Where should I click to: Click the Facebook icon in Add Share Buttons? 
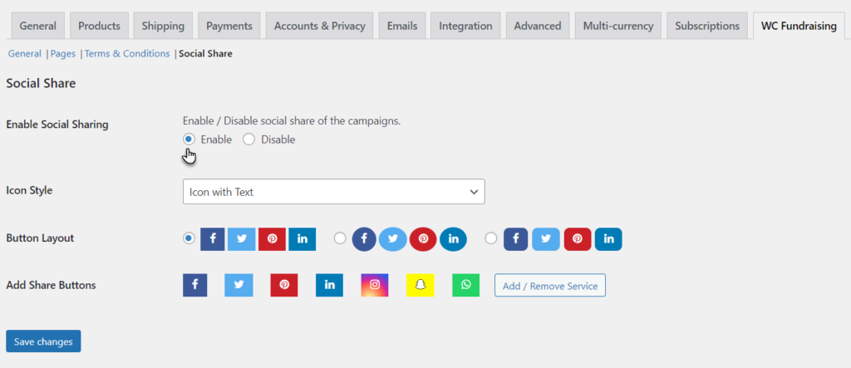click(194, 285)
